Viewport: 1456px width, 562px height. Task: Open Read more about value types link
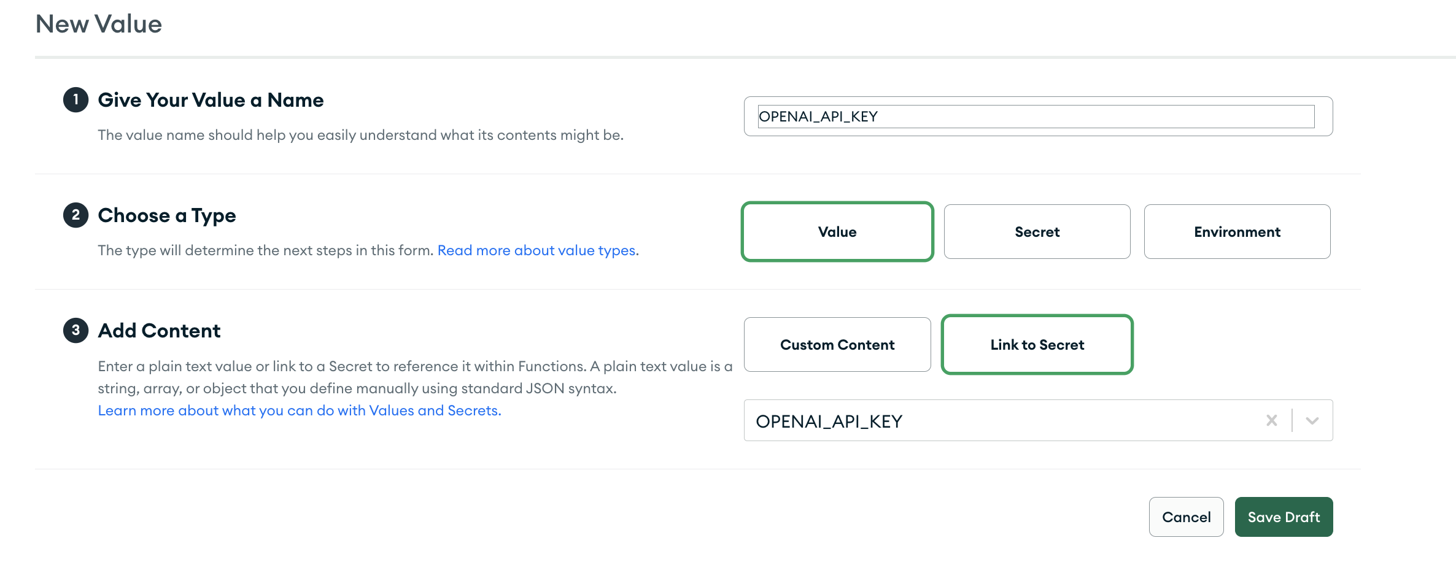[537, 250]
